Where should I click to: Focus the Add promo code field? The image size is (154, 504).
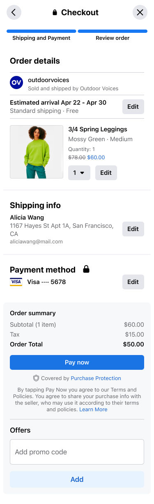[77, 452]
